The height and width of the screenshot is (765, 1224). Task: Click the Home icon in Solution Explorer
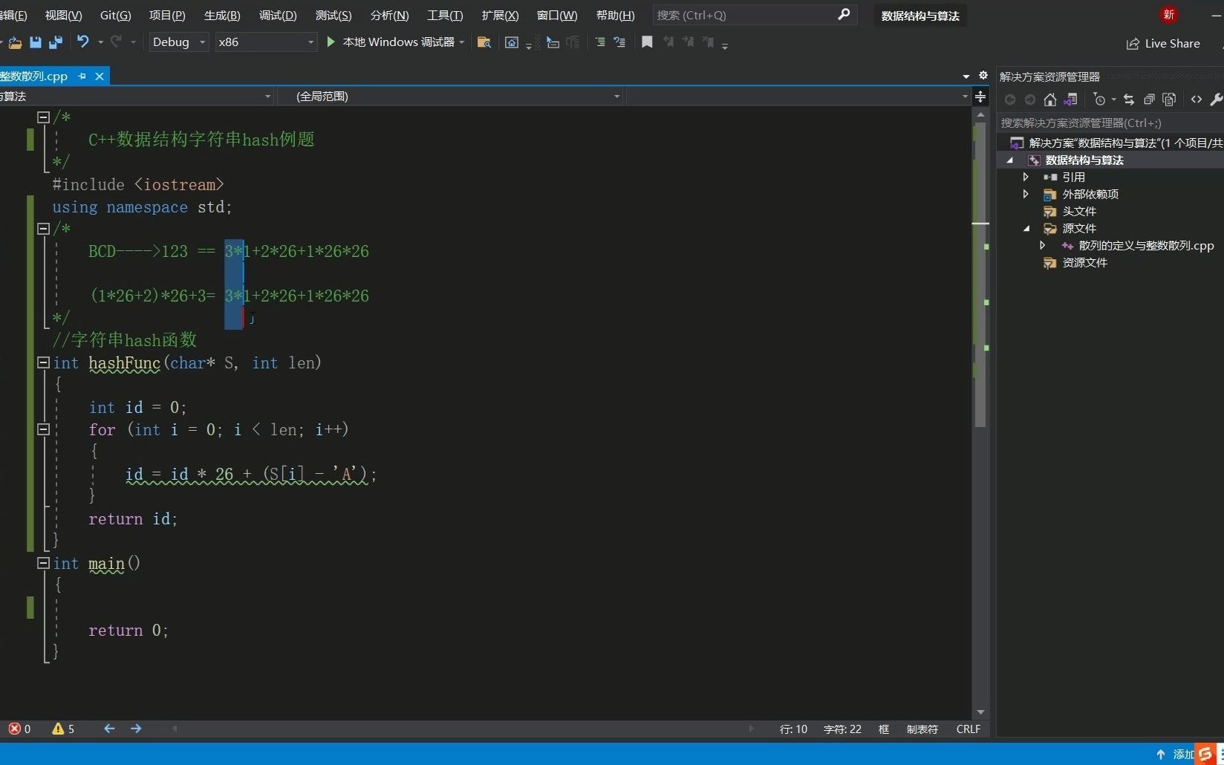(x=1049, y=100)
